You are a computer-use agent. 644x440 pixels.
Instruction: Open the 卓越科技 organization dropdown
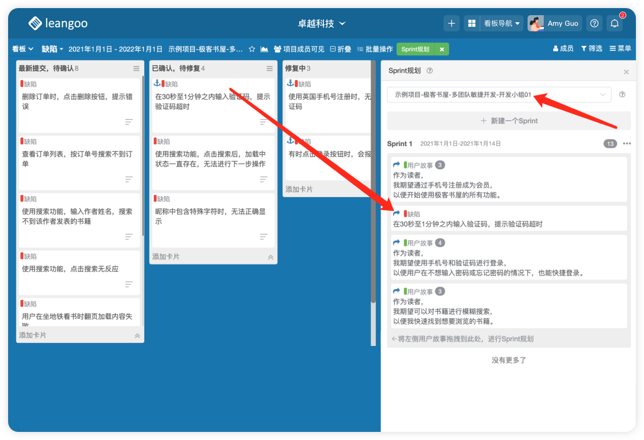pyautogui.click(x=321, y=23)
